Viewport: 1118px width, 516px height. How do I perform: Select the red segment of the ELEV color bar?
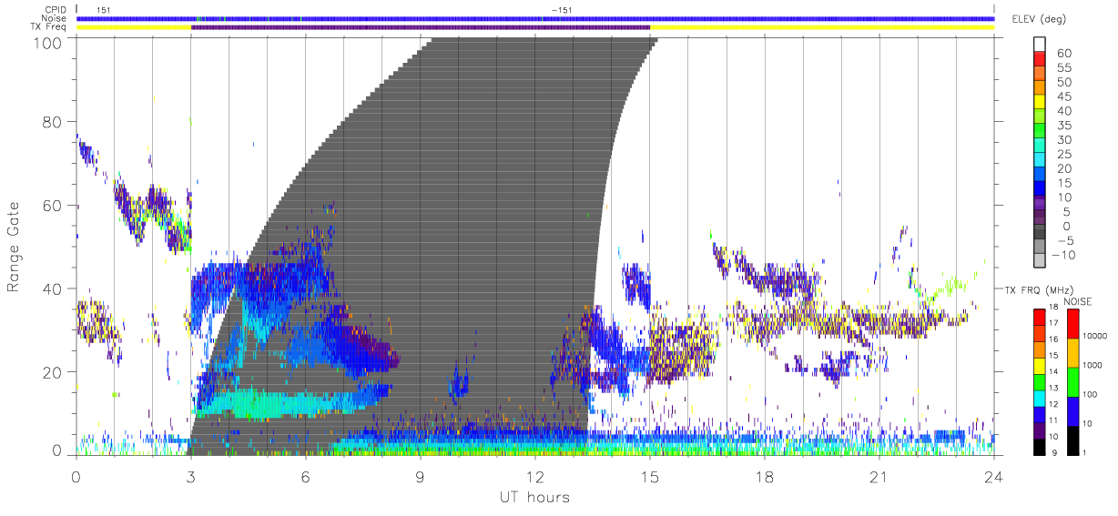(x=1040, y=60)
